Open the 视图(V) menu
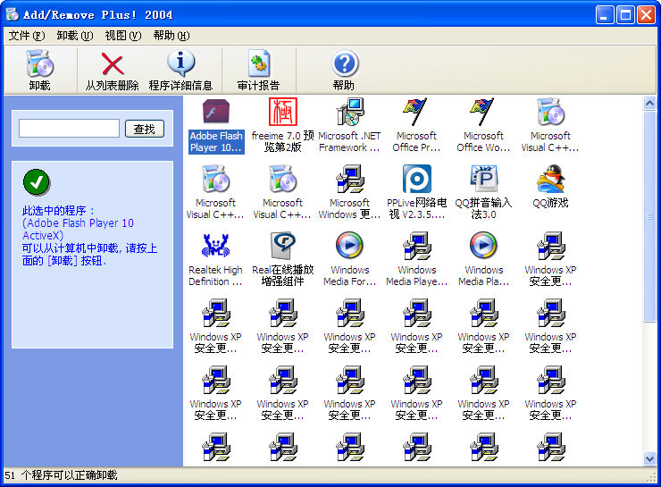 [122, 36]
